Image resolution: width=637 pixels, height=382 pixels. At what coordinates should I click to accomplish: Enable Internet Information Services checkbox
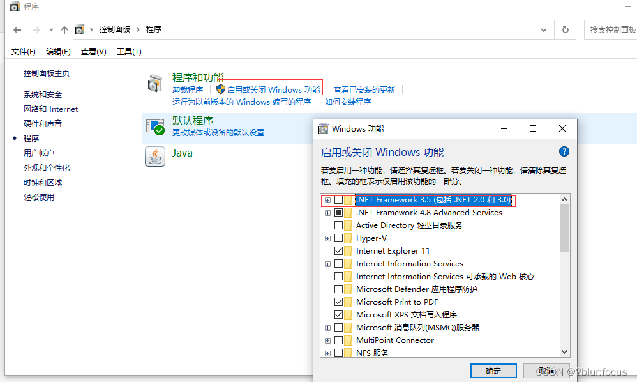[338, 264]
